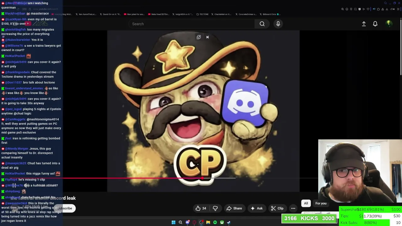402x226 pixels.
Task: Click the pinboard pin toolbar icon
Action: click(351, 9)
